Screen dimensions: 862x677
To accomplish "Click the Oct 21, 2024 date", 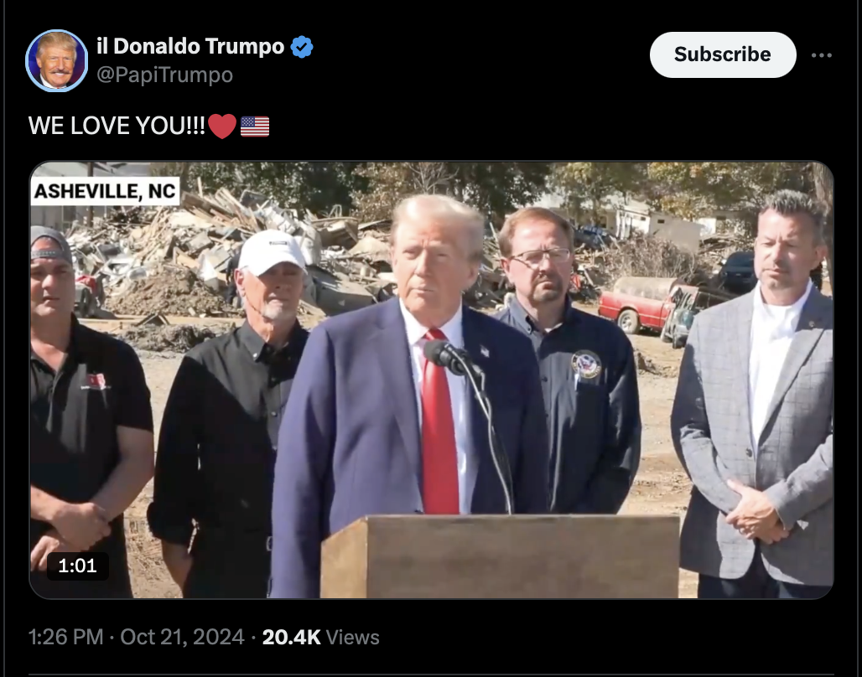I will pyautogui.click(x=182, y=637).
